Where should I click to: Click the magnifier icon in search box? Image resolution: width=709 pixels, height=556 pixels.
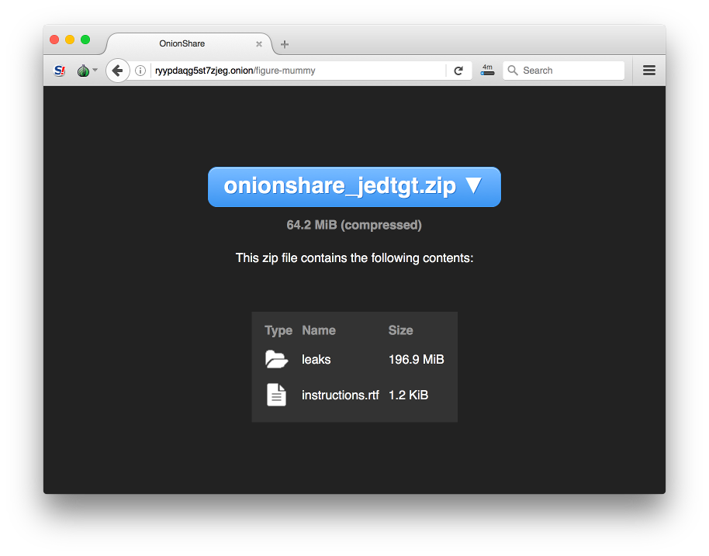(513, 71)
